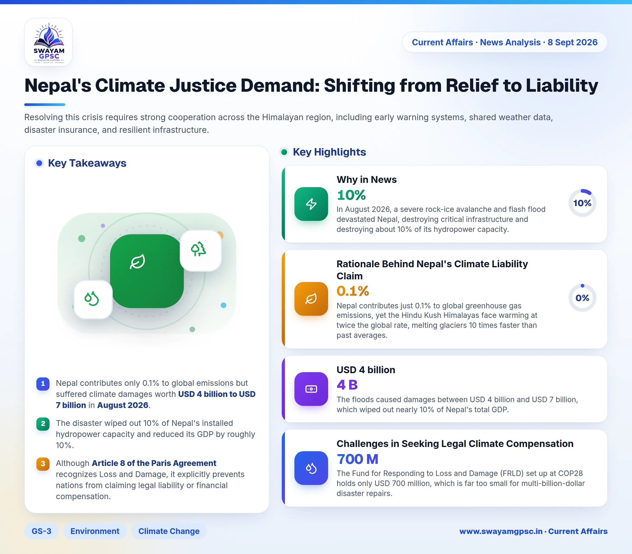Click the rock-ice avalanche description text
Image resolution: width=632 pixels, height=554 pixels.
click(x=441, y=219)
